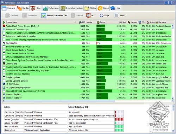Click the HP Digital Imaging Monitor icon
Screen dimensions: 176x134
[4, 88]
